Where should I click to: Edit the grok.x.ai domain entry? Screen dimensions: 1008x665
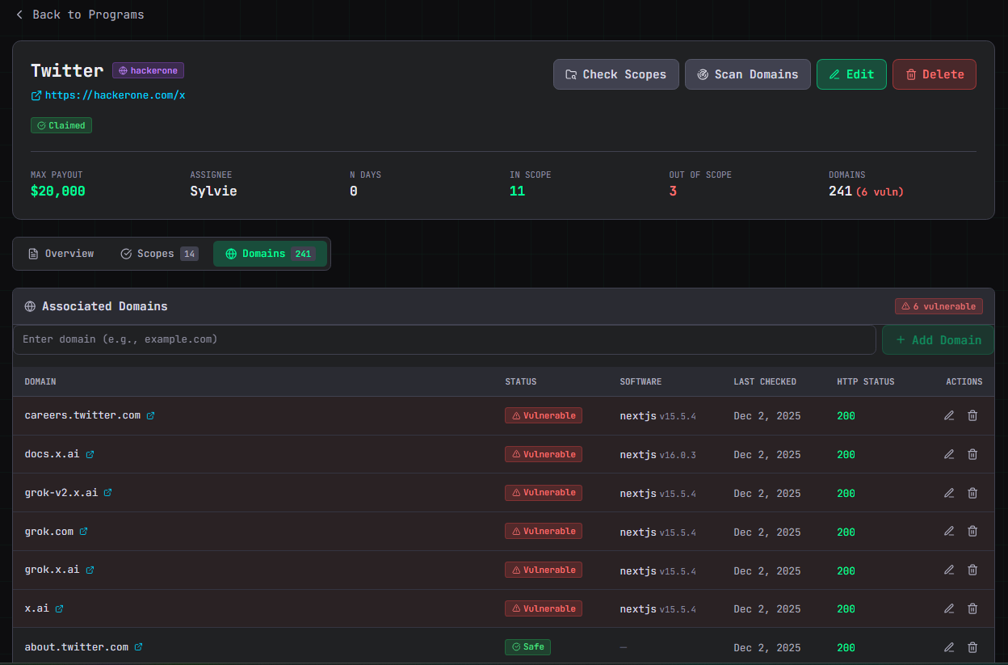coord(949,570)
